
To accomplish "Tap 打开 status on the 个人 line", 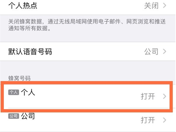I will [148, 96].
